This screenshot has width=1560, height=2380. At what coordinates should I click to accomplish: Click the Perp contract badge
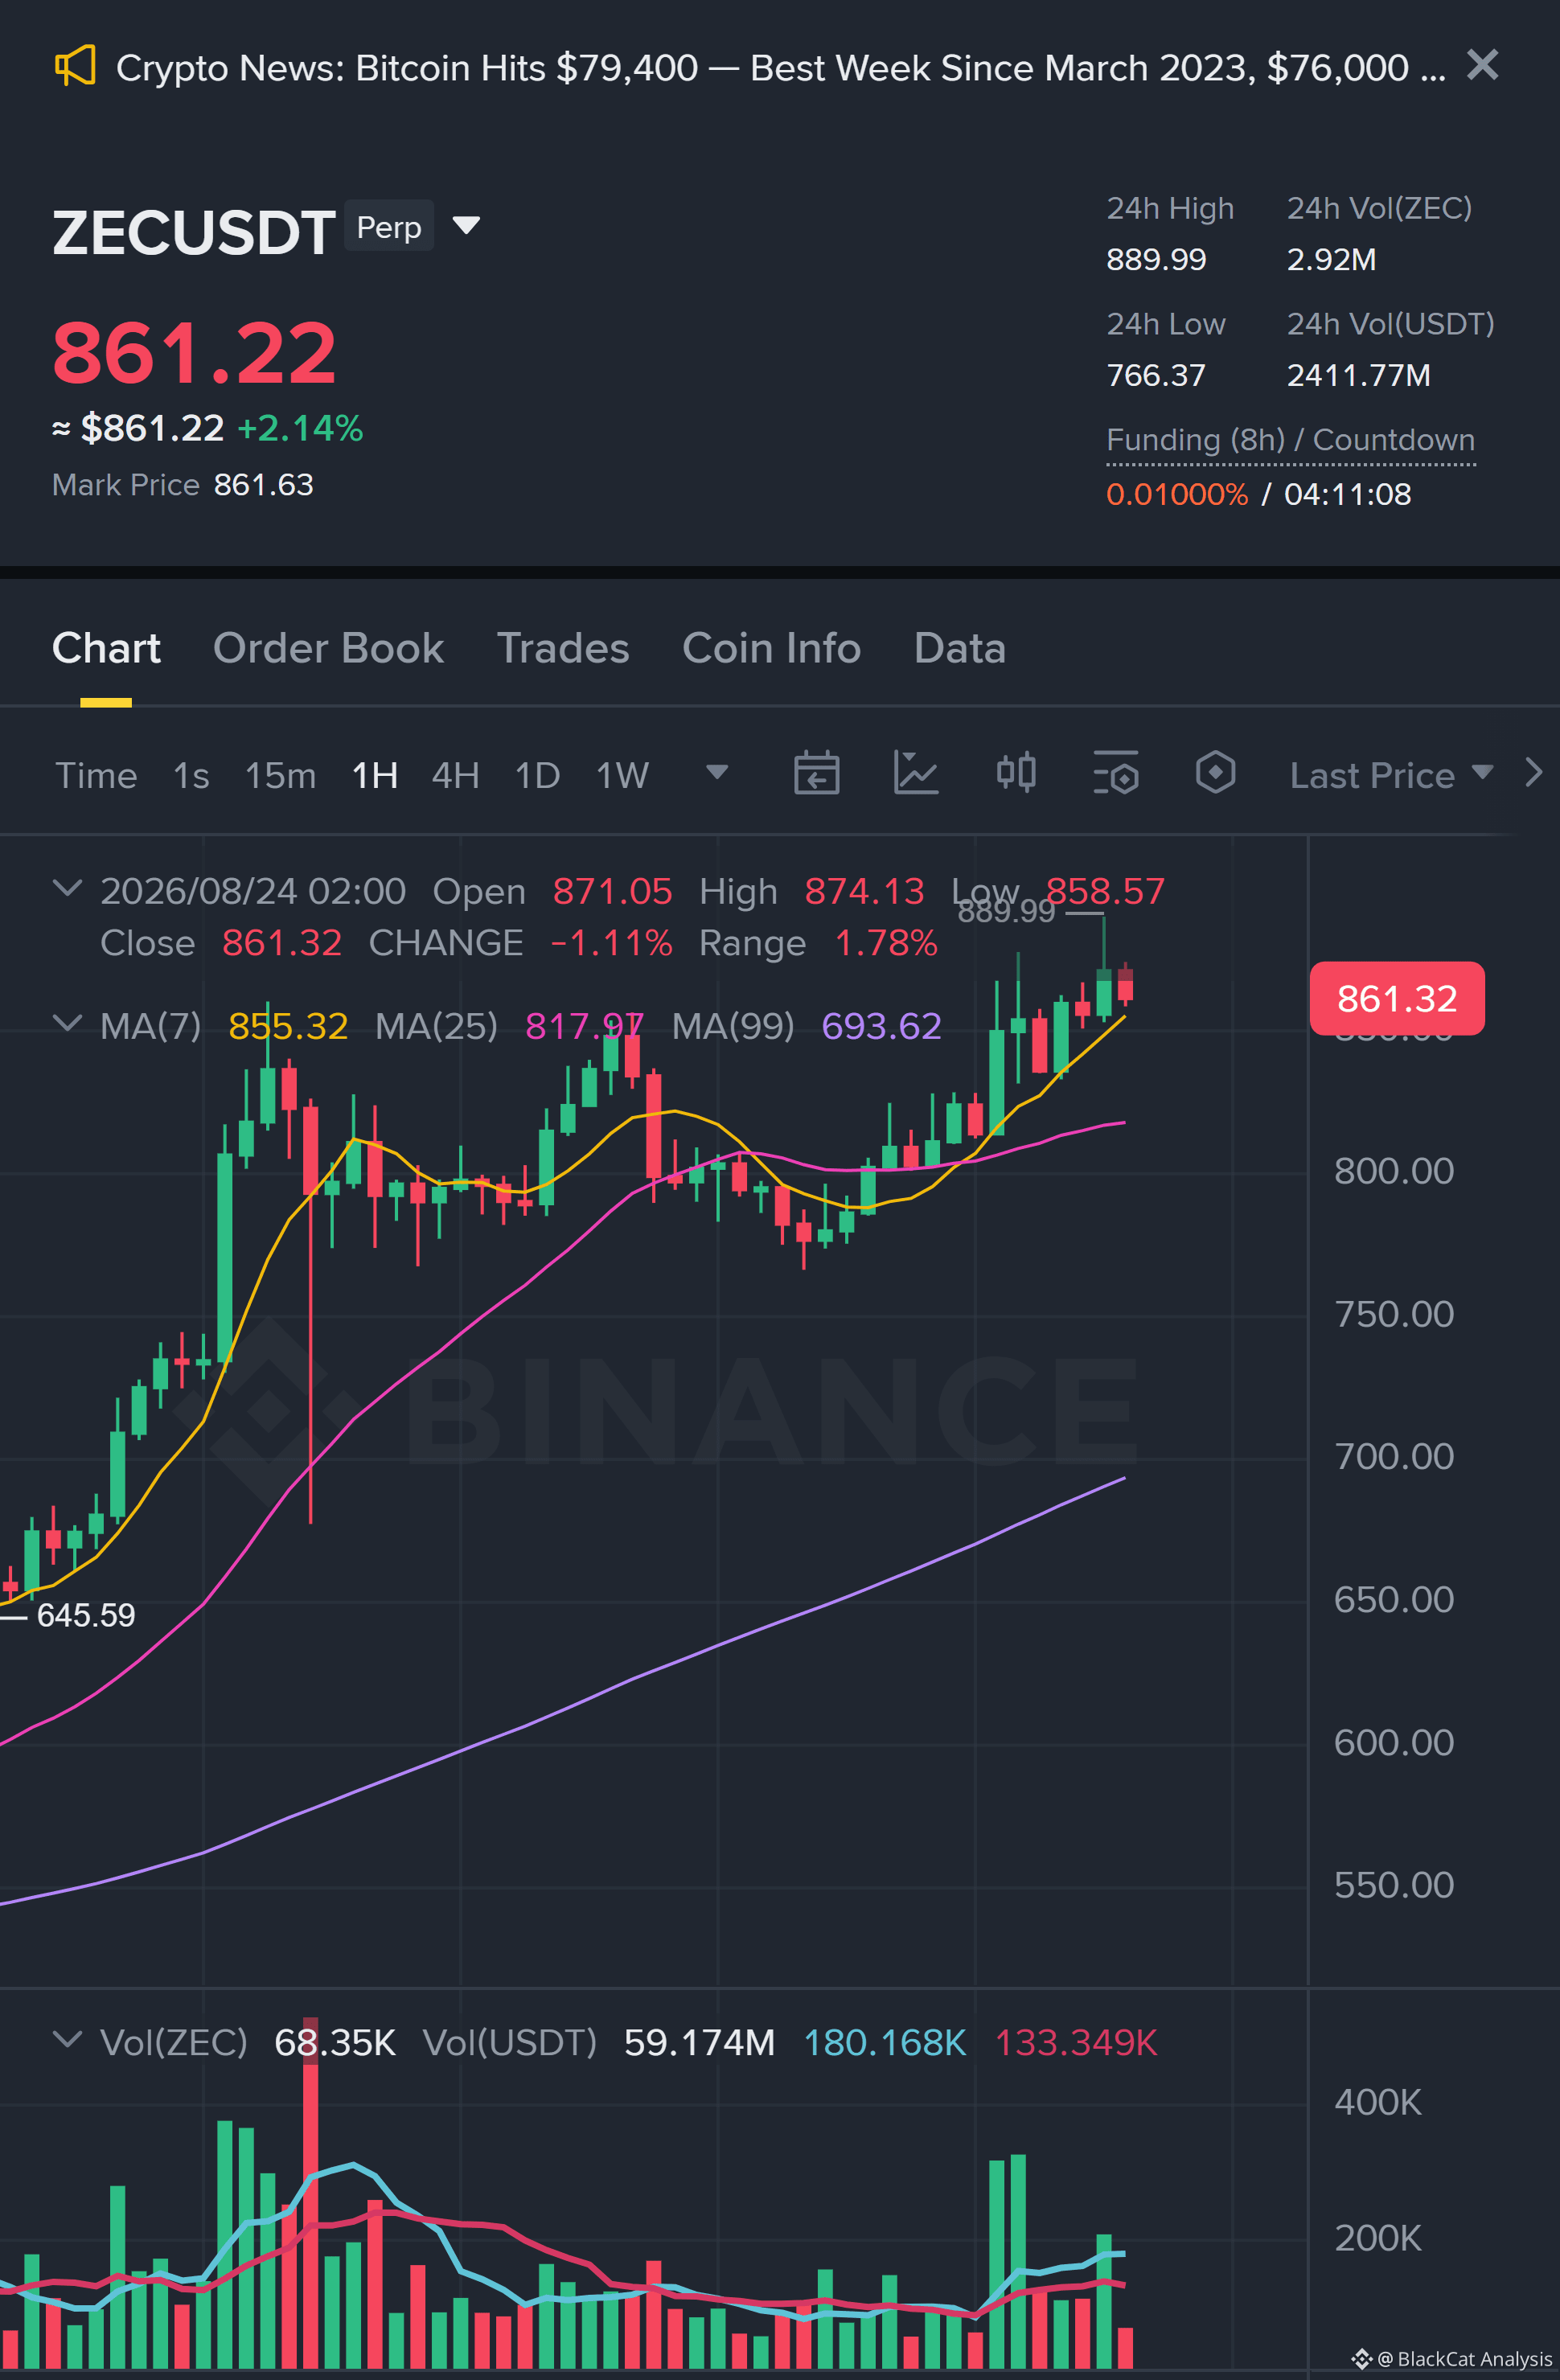click(x=389, y=227)
